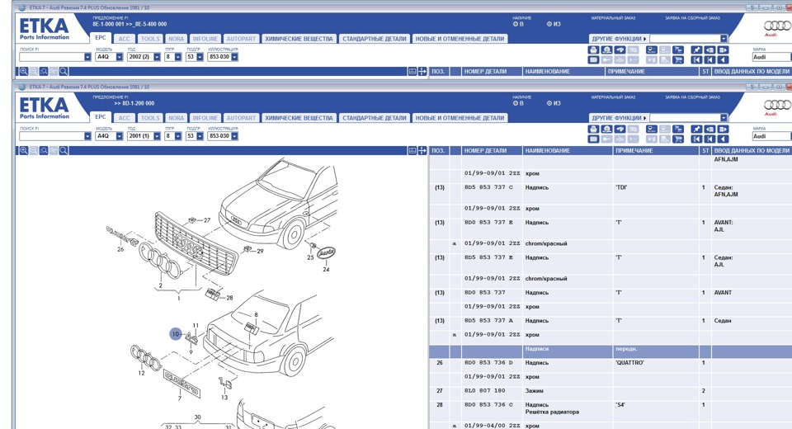Click ДРУГИЕ ФУНКЦИИ button in upper window
792x429 pixels.
pyautogui.click(x=619, y=39)
